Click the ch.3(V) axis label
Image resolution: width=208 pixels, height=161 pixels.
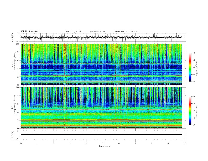point(12,134)
